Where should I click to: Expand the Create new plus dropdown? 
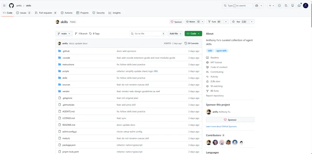pyautogui.click(x=271, y=5)
